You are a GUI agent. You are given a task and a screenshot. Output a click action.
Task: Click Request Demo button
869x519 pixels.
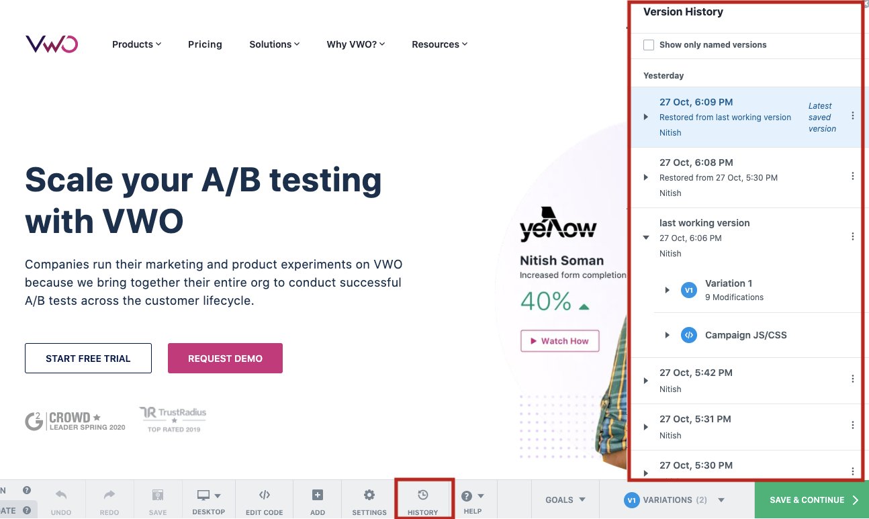[225, 359]
